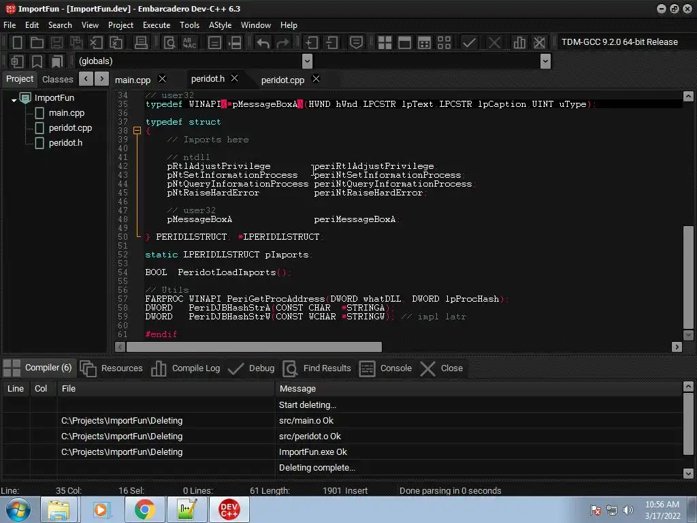Open the Execute menu
Viewport: 697px width, 523px height.
tap(157, 25)
